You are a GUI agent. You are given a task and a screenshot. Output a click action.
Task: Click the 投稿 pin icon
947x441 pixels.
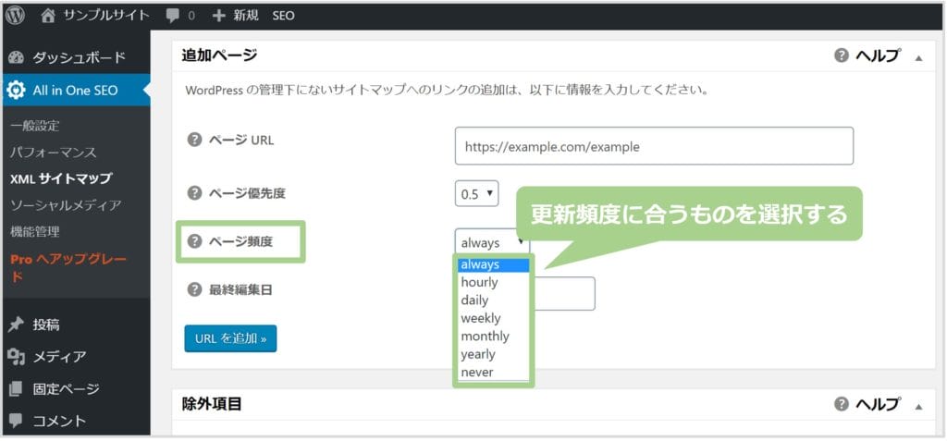pos(16,325)
